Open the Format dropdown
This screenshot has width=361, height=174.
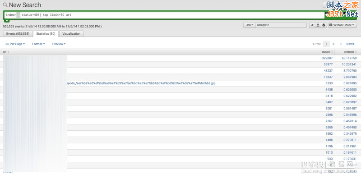pos(38,44)
